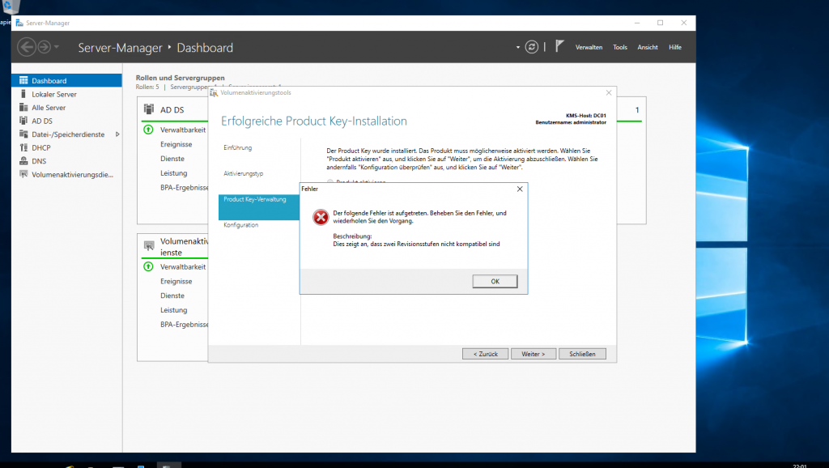
Task: Click the Weiter button in activation wizard
Action: point(533,354)
